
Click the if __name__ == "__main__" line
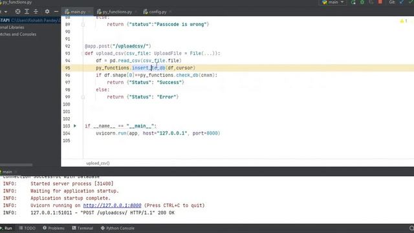pos(121,126)
